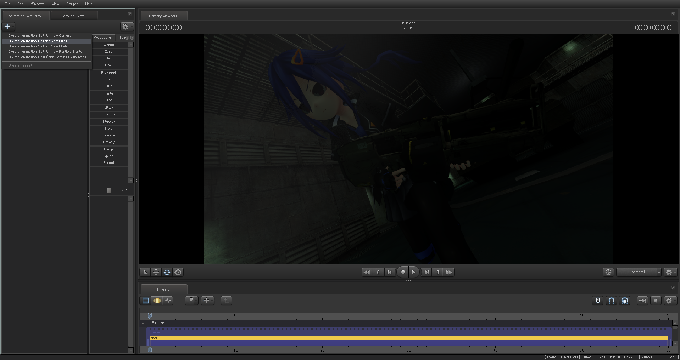This screenshot has height=360, width=680.
Task: Activate the circular screen manipulator tool
Action: (x=178, y=272)
